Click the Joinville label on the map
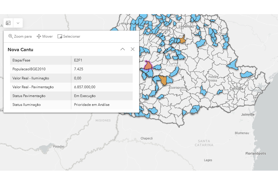 (x=248, y=114)
